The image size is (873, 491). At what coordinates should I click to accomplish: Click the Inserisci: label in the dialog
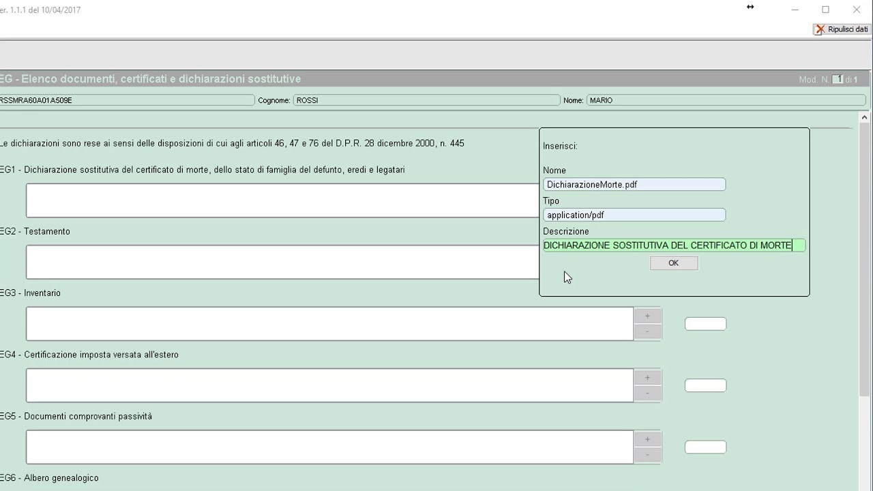[560, 146]
